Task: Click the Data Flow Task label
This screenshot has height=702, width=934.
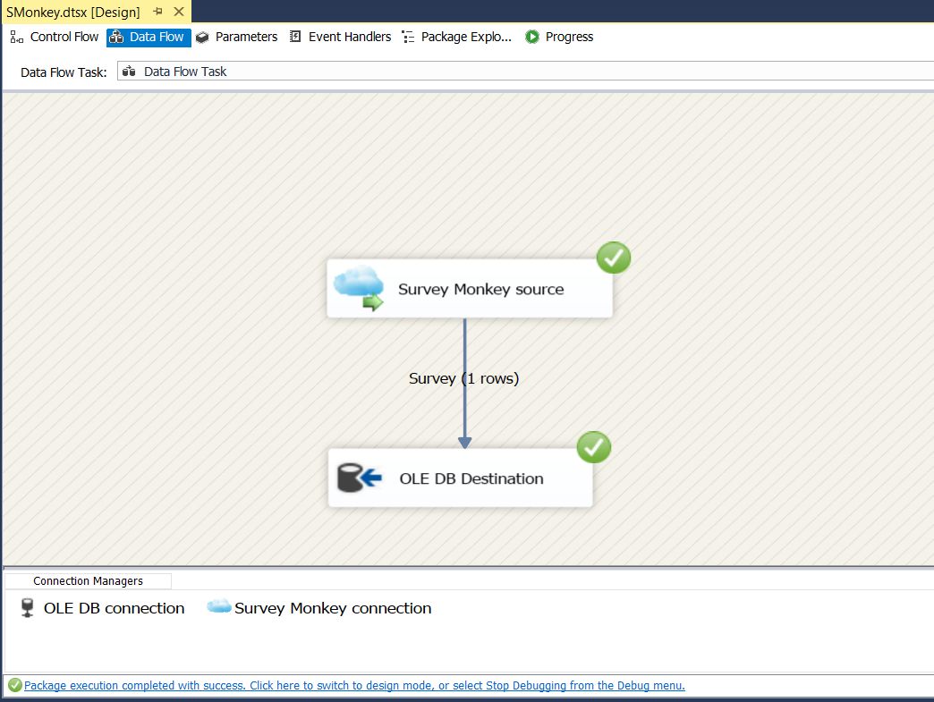Action: (x=64, y=72)
